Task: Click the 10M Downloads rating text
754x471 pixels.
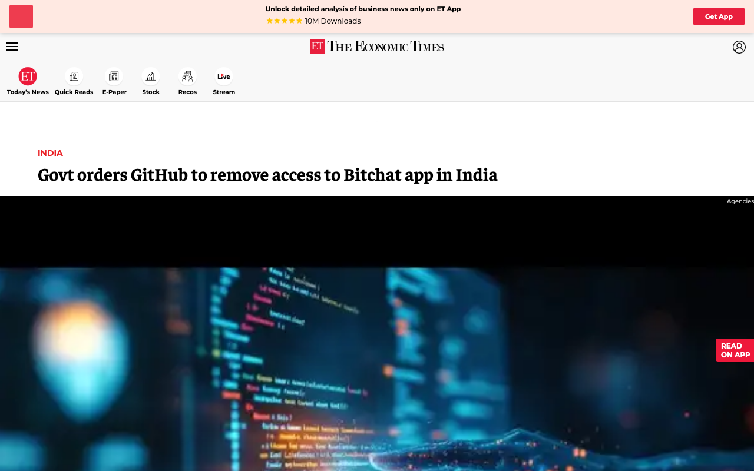Action: point(332,21)
